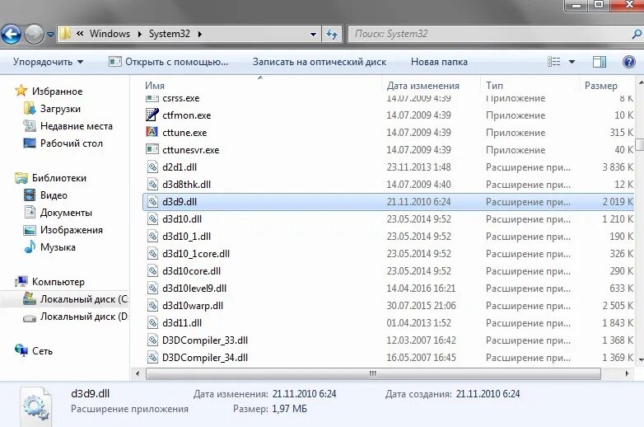Sort by Тип column header
This screenshot has height=427, width=644.
click(494, 86)
